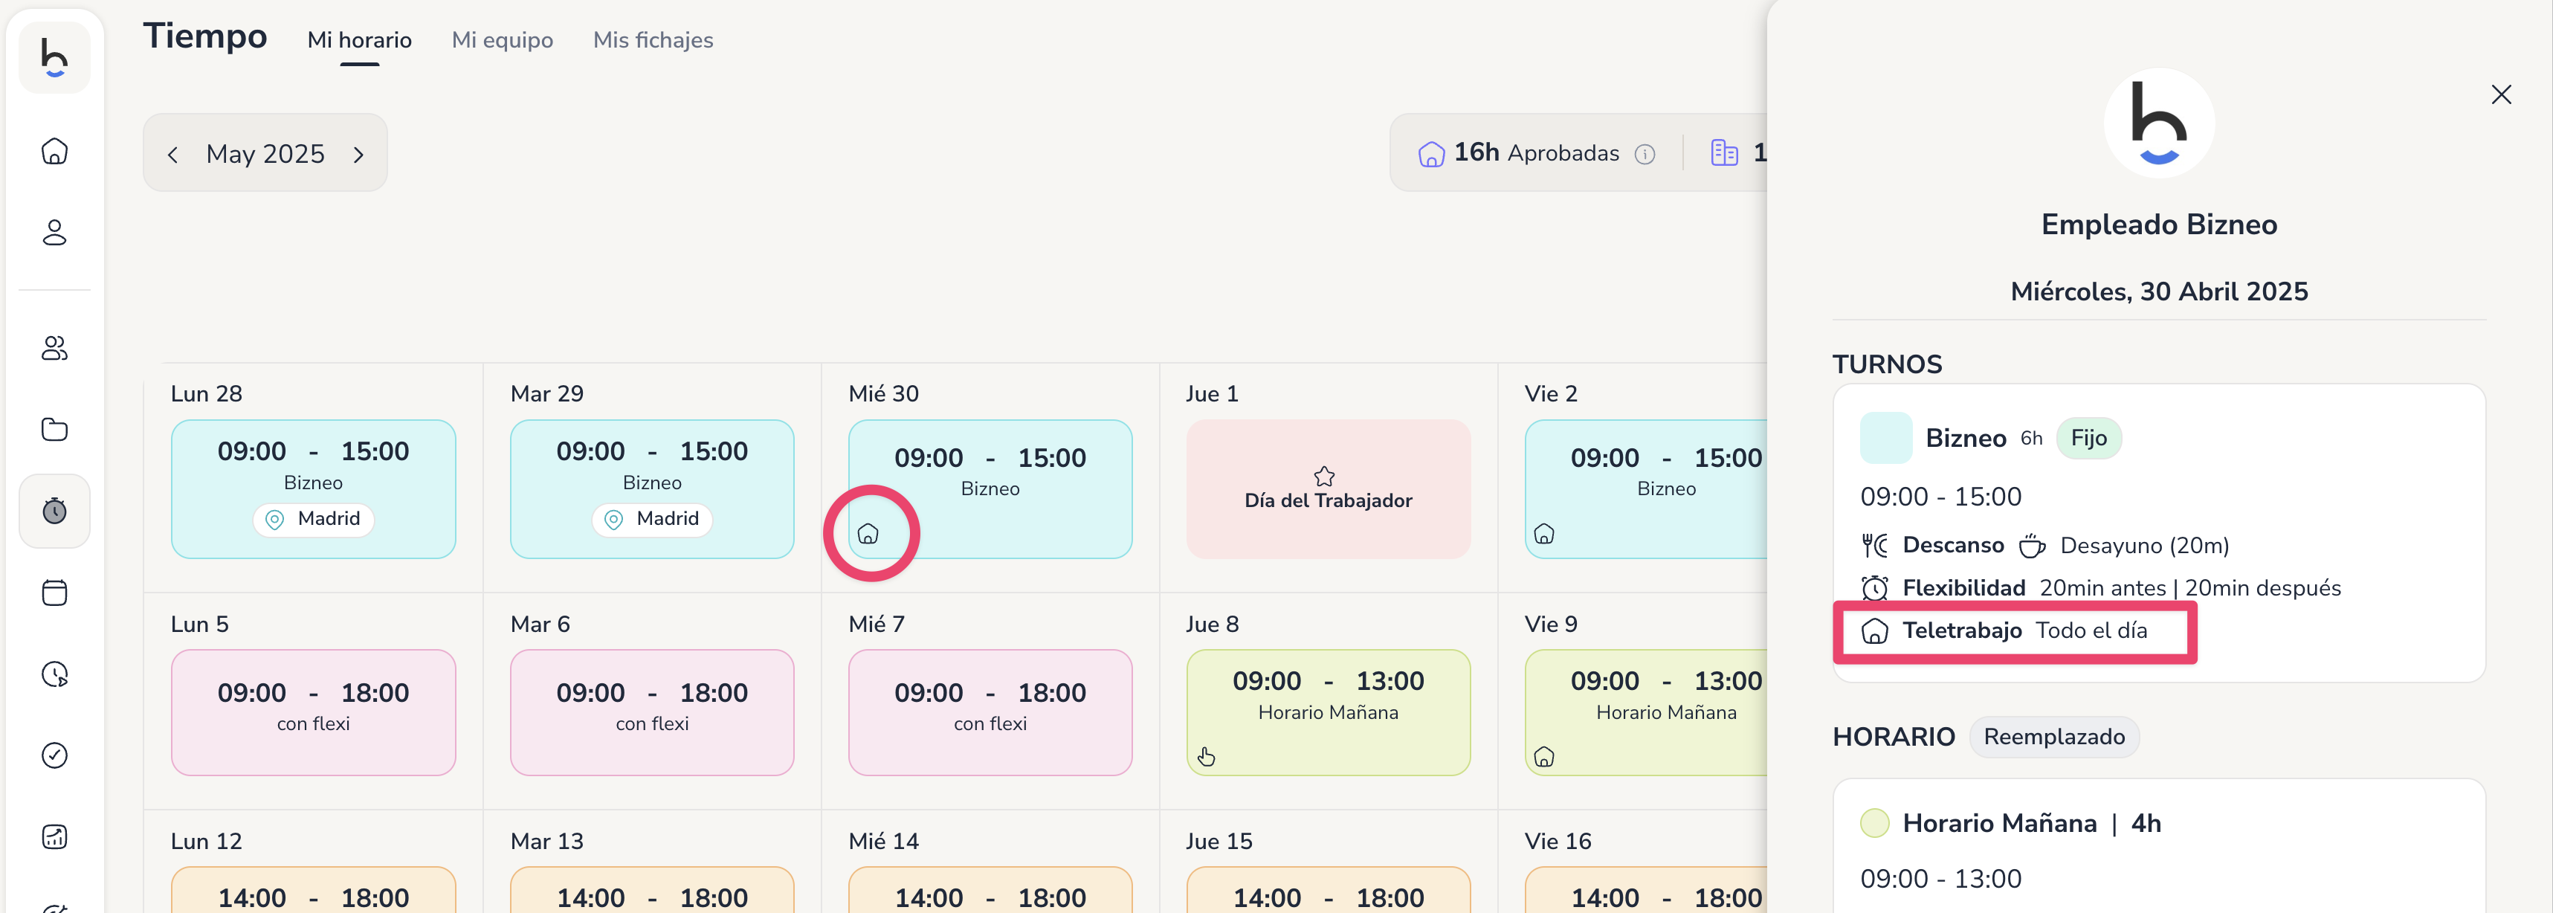Click telework house icon on Mié 30 shift
The height and width of the screenshot is (913, 2553).
click(868, 533)
